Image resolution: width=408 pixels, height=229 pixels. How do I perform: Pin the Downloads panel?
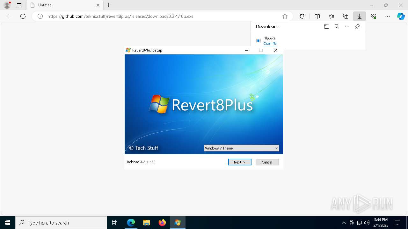[357, 26]
